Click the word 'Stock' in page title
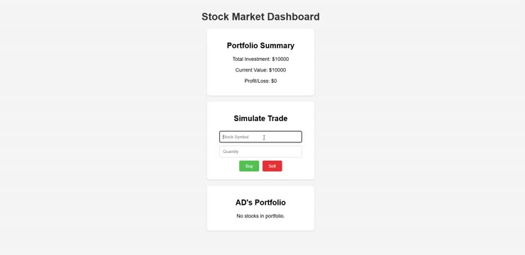This screenshot has height=255, width=525. (x=215, y=17)
